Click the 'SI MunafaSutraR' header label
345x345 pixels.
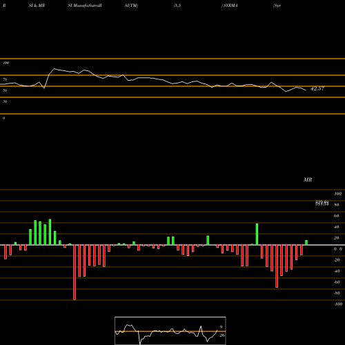click(85, 6)
